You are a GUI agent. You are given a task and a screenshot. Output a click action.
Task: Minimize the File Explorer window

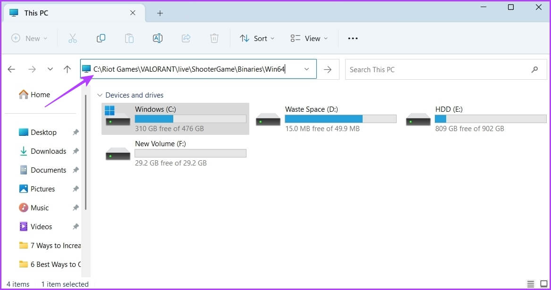[x=483, y=7]
